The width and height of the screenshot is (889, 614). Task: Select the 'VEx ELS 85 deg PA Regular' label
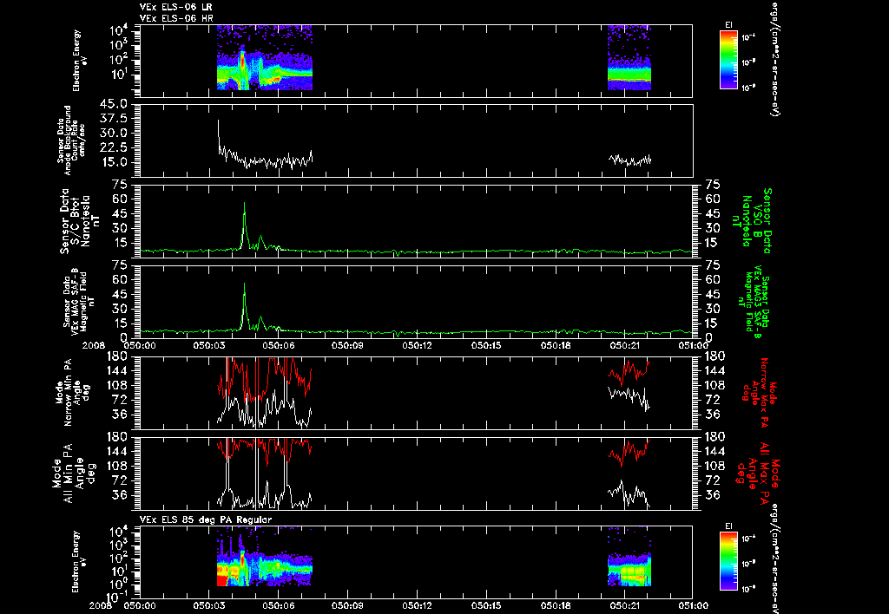tap(206, 519)
